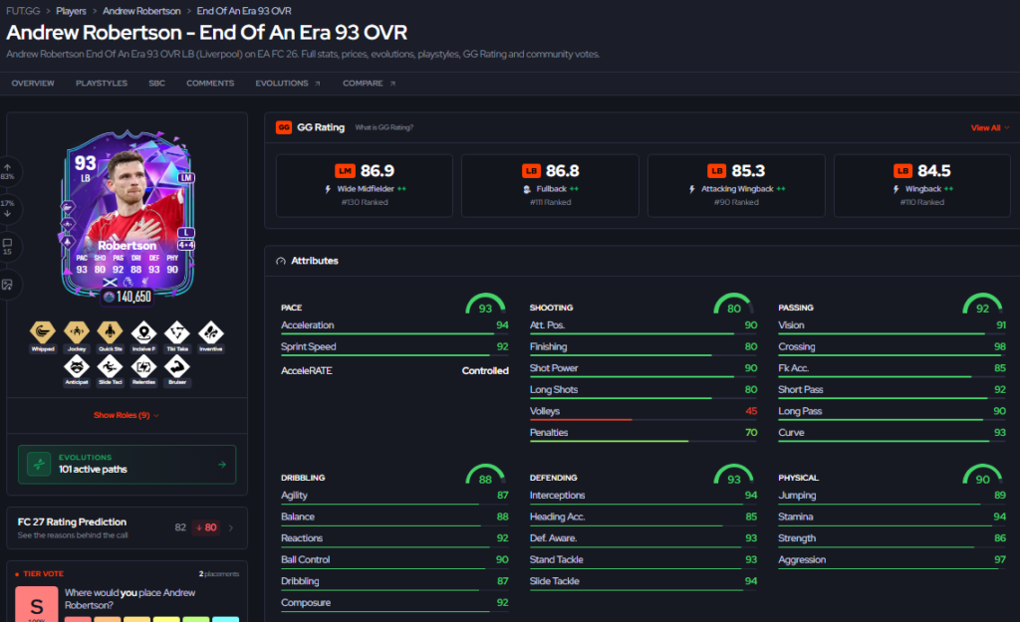This screenshot has width=1020, height=622.
Task: Go to the SBC tab
Action: [156, 84]
